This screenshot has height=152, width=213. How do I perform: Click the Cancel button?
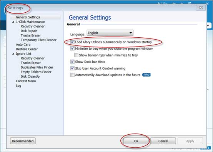pyautogui.click(x=163, y=141)
